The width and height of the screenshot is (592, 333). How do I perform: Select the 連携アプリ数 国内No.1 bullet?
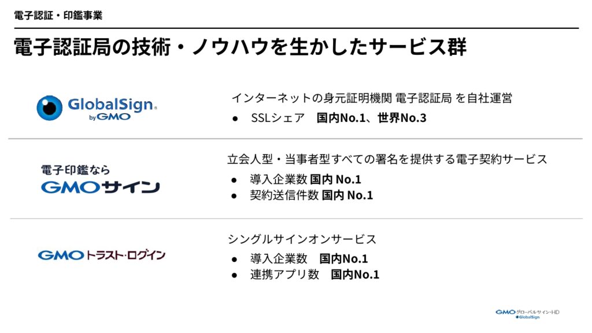[x=314, y=275]
